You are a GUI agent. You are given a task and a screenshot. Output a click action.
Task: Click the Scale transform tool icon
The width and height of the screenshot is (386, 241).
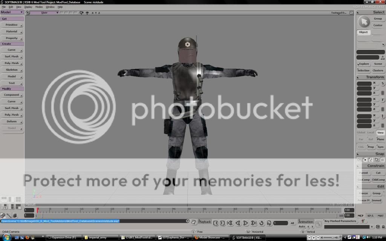tap(383, 84)
